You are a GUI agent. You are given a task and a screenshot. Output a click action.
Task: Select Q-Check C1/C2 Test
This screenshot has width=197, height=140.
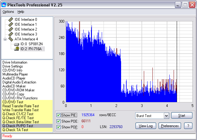click(x=27, y=114)
